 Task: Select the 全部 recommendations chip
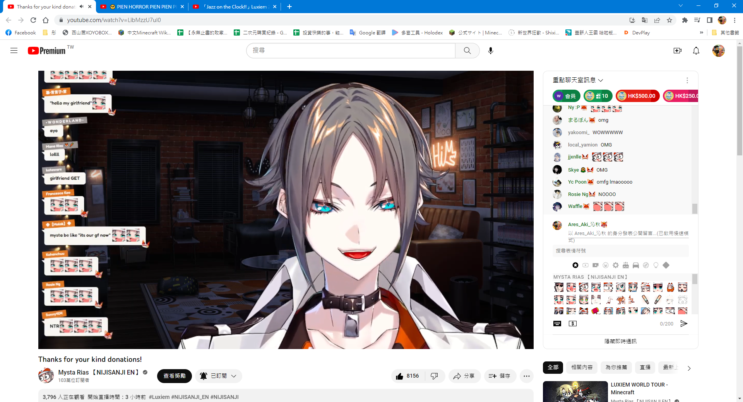pyautogui.click(x=553, y=367)
